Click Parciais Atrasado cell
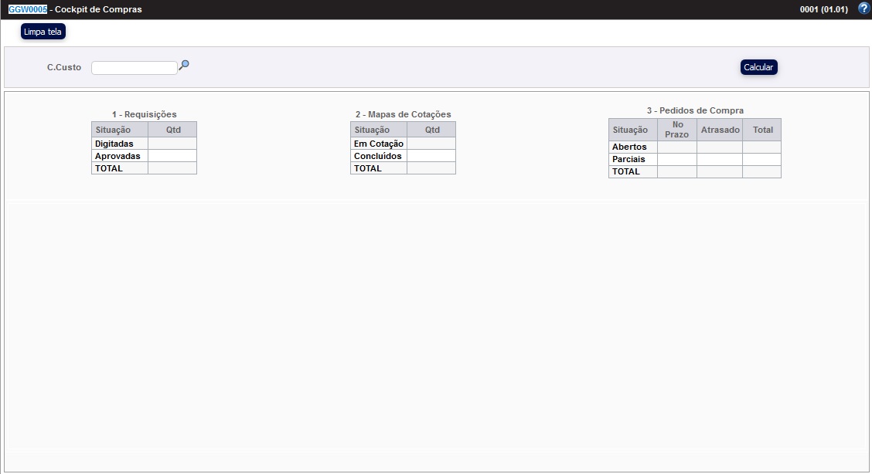Viewport: 872px width, 474px height. click(720, 159)
